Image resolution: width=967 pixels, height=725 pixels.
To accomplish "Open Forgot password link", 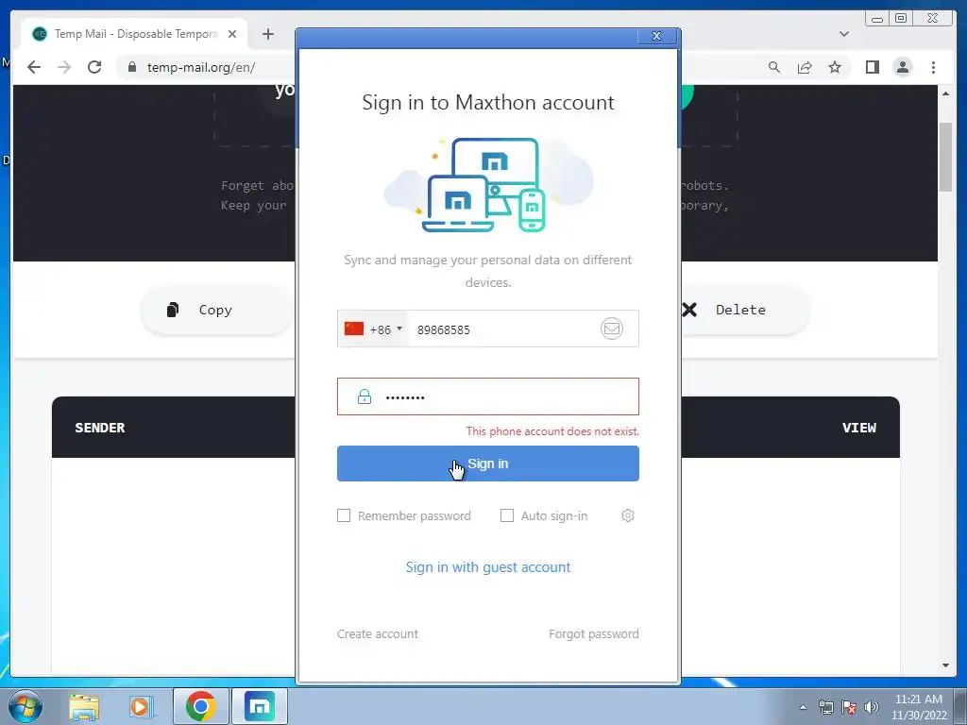I will 594,633.
